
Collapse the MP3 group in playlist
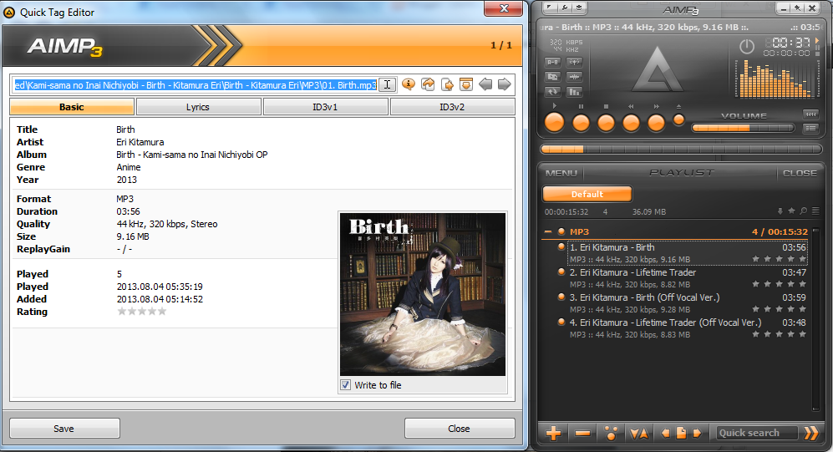pyautogui.click(x=548, y=231)
